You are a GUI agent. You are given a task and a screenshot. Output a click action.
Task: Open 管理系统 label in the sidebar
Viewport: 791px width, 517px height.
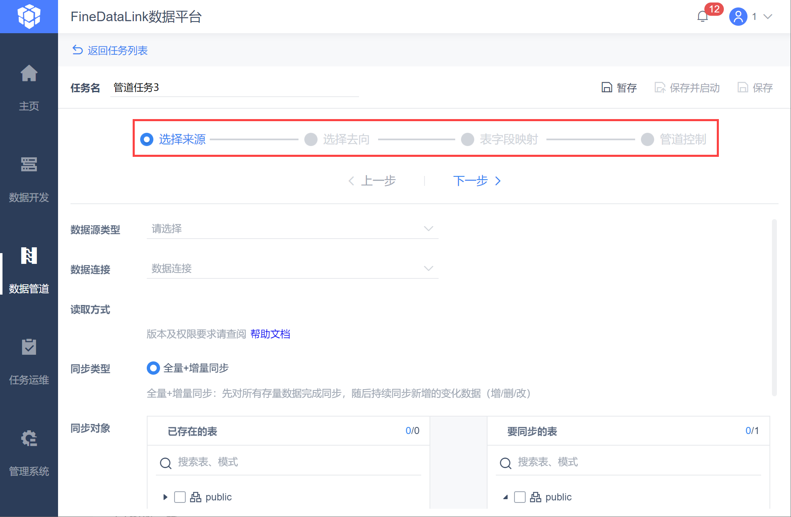pos(29,471)
